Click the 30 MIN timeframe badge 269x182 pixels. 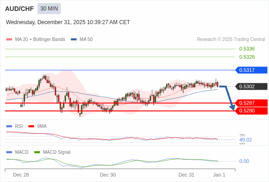[x=49, y=9]
